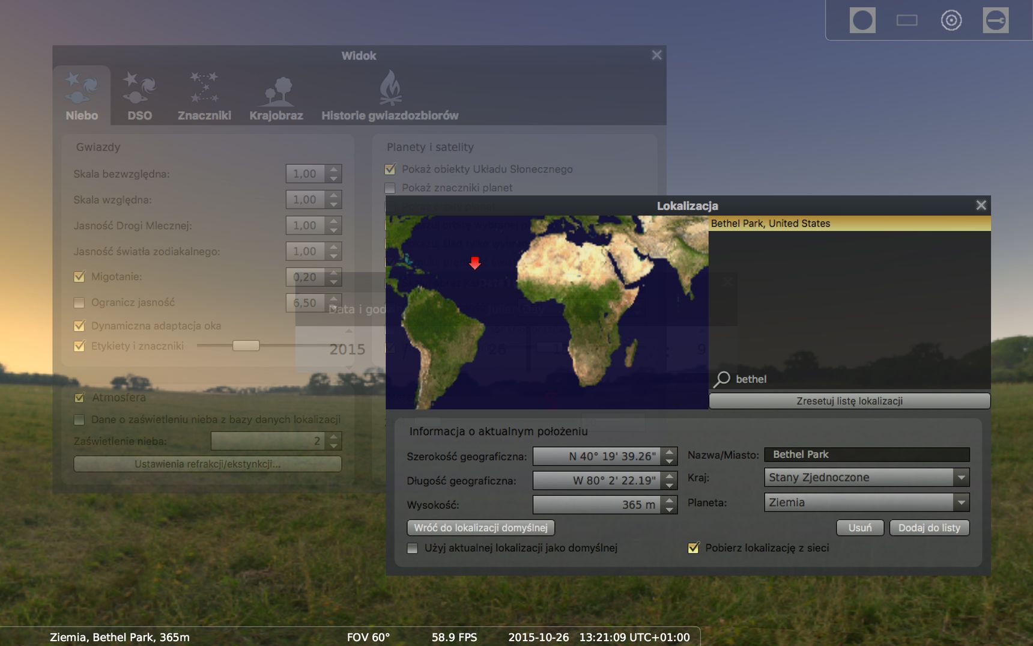Image resolution: width=1033 pixels, height=646 pixels.
Task: Click the red location arrow on map
Action: (475, 263)
